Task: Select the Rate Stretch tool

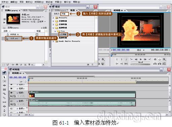Action: click(x=4, y=93)
